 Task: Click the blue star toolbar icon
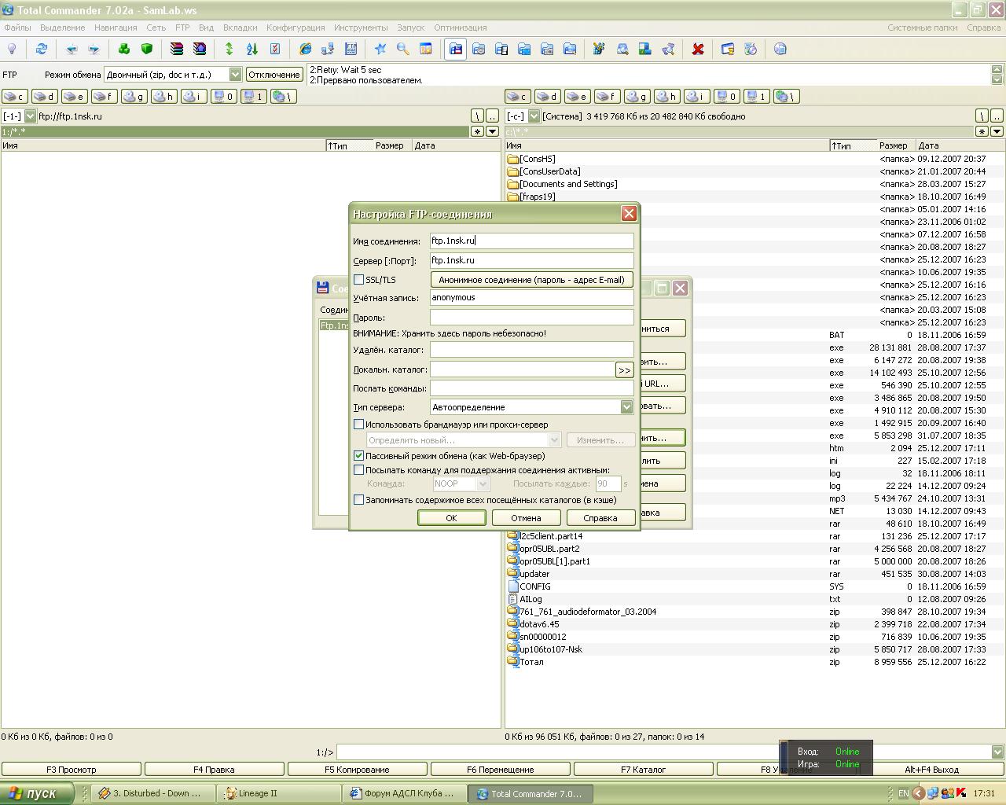(x=380, y=49)
